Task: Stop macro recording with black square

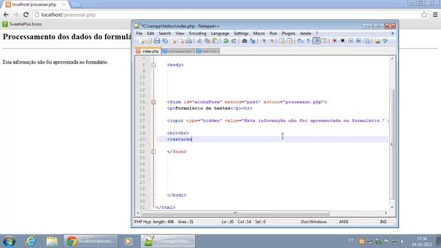Action: click(x=342, y=41)
